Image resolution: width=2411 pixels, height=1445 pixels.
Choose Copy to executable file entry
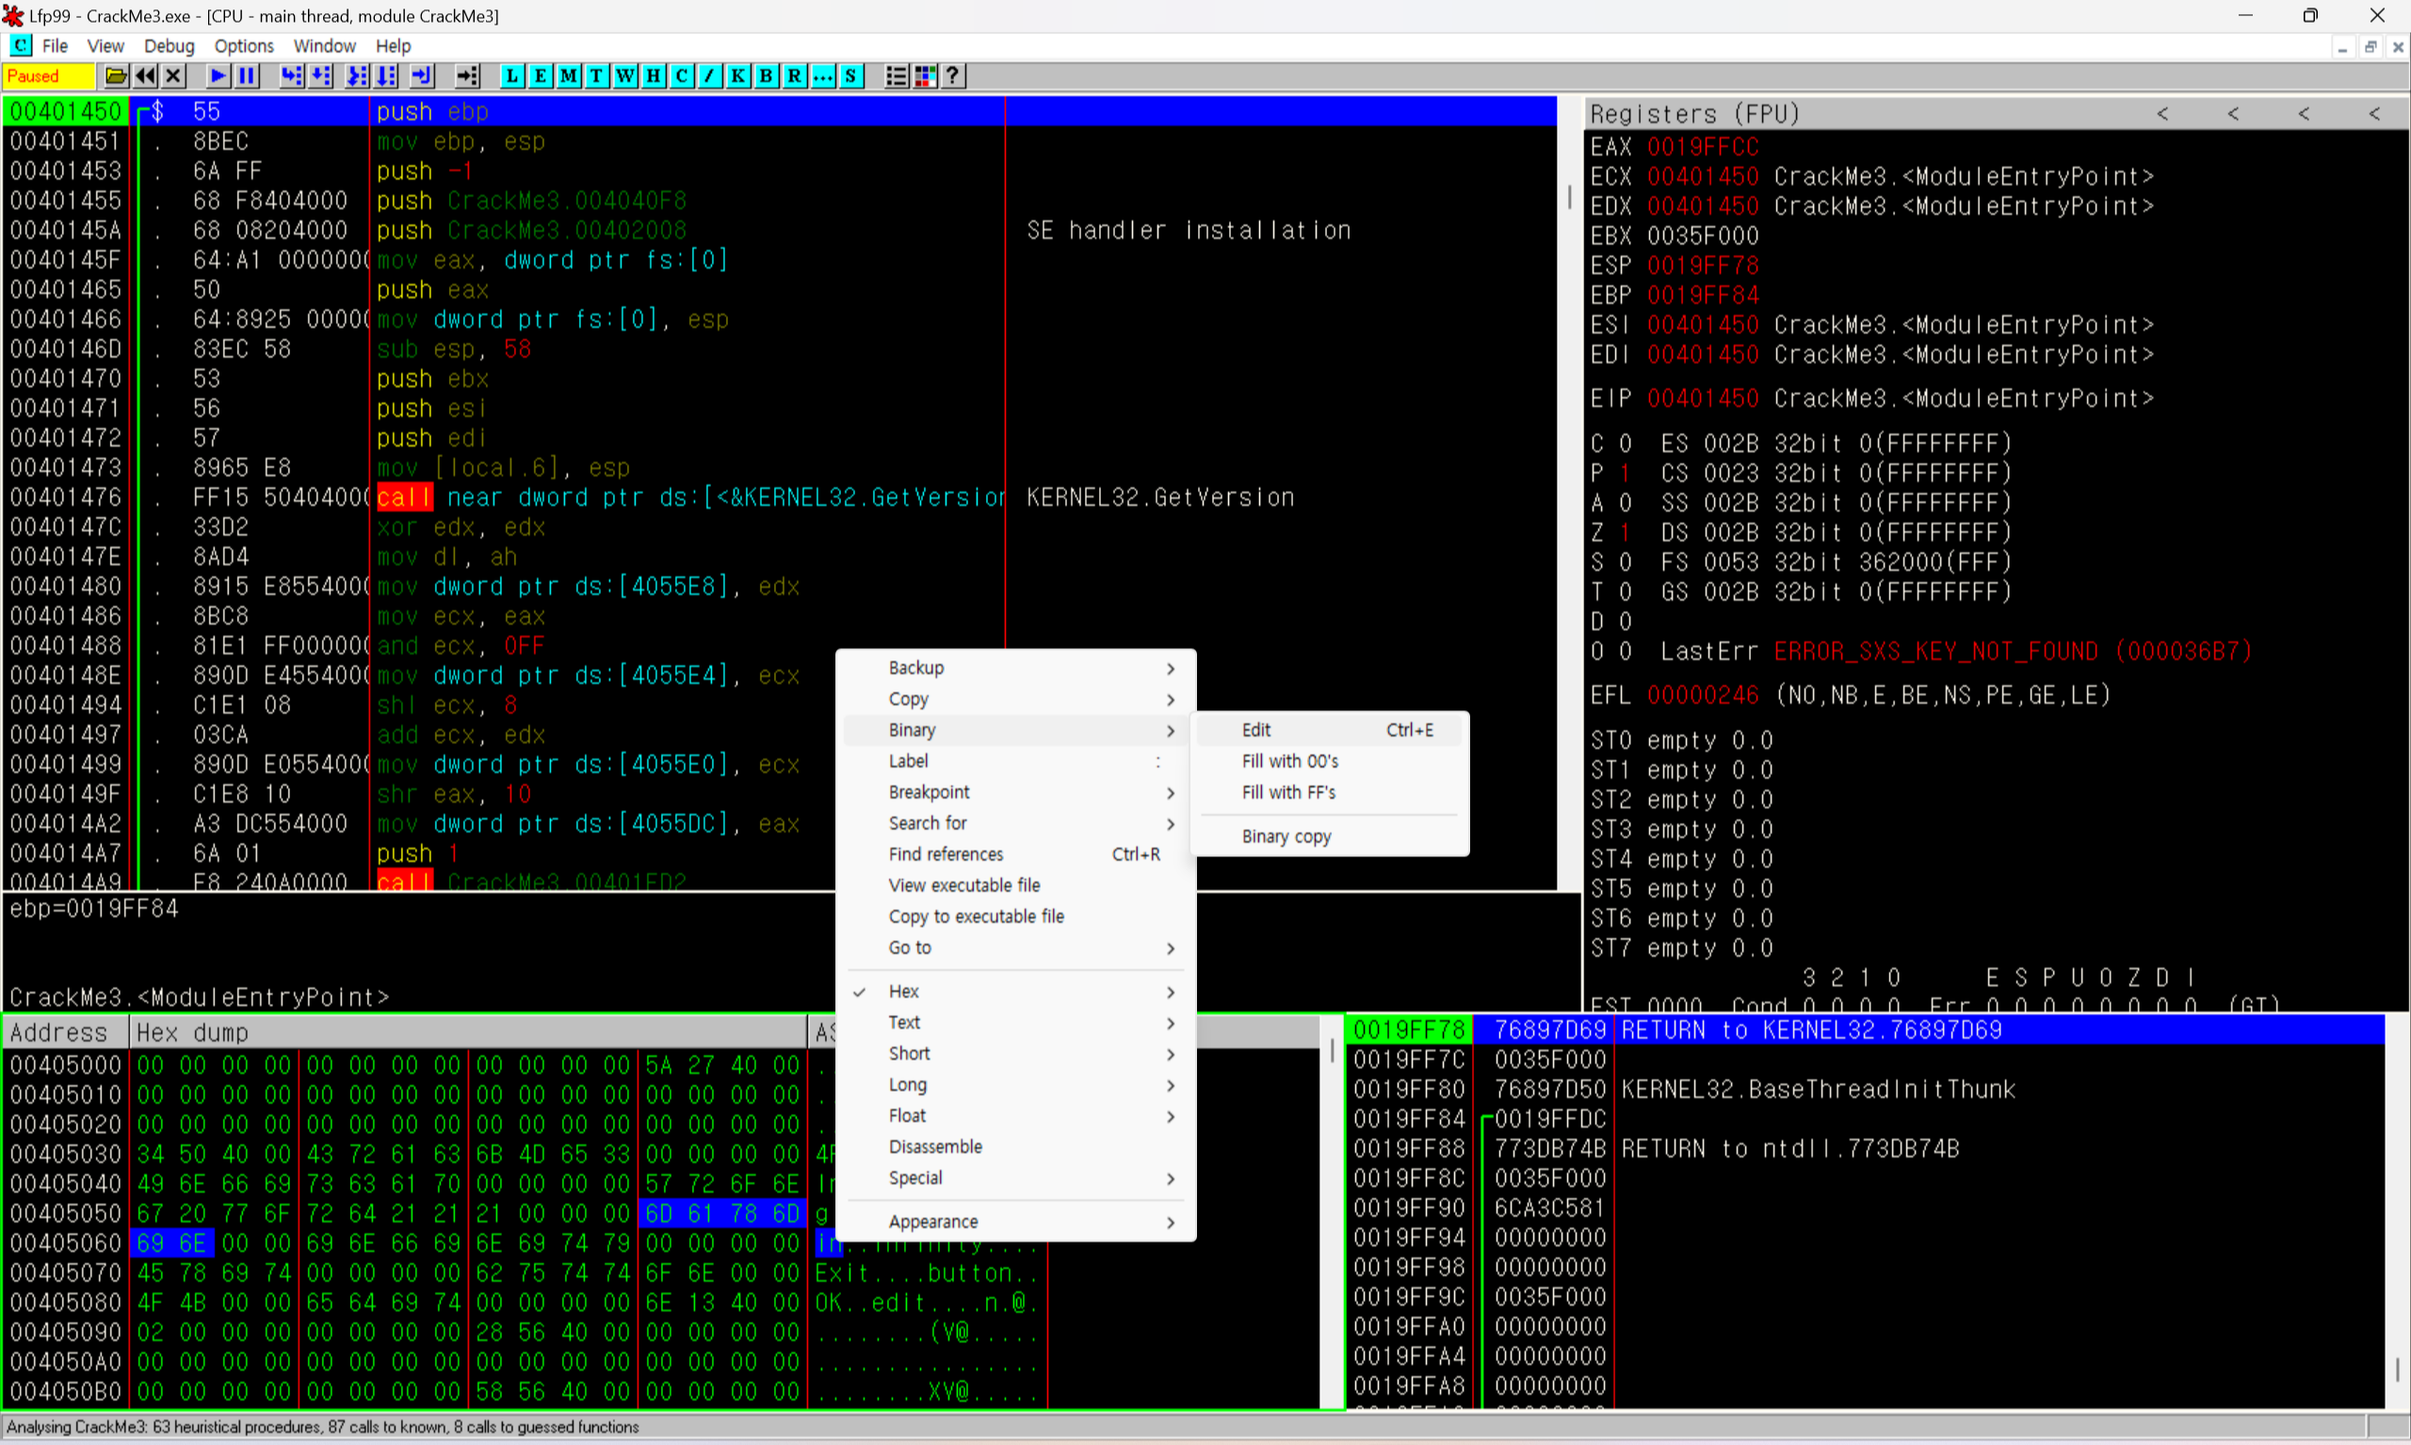click(x=977, y=917)
